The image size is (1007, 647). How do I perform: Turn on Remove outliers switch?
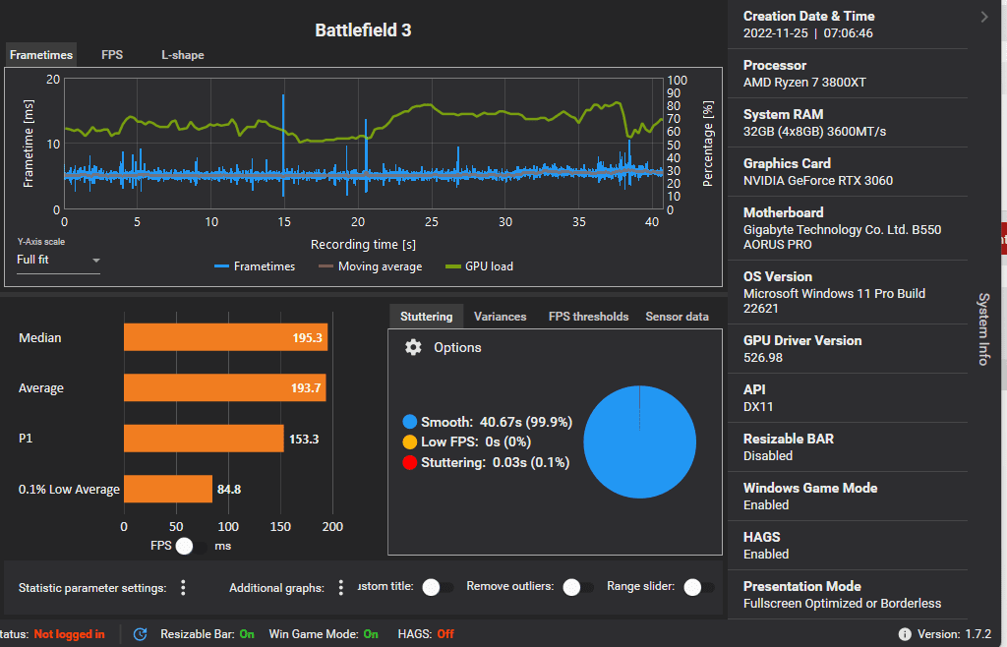(578, 587)
